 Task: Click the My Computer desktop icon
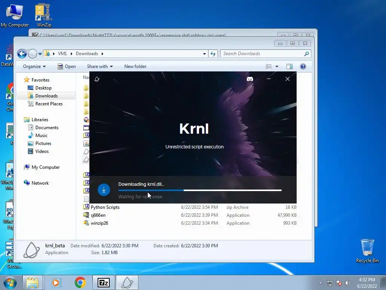point(15,15)
